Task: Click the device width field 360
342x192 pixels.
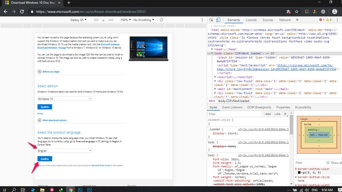Action: point(96,20)
